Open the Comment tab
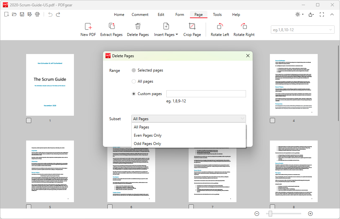 click(140, 14)
